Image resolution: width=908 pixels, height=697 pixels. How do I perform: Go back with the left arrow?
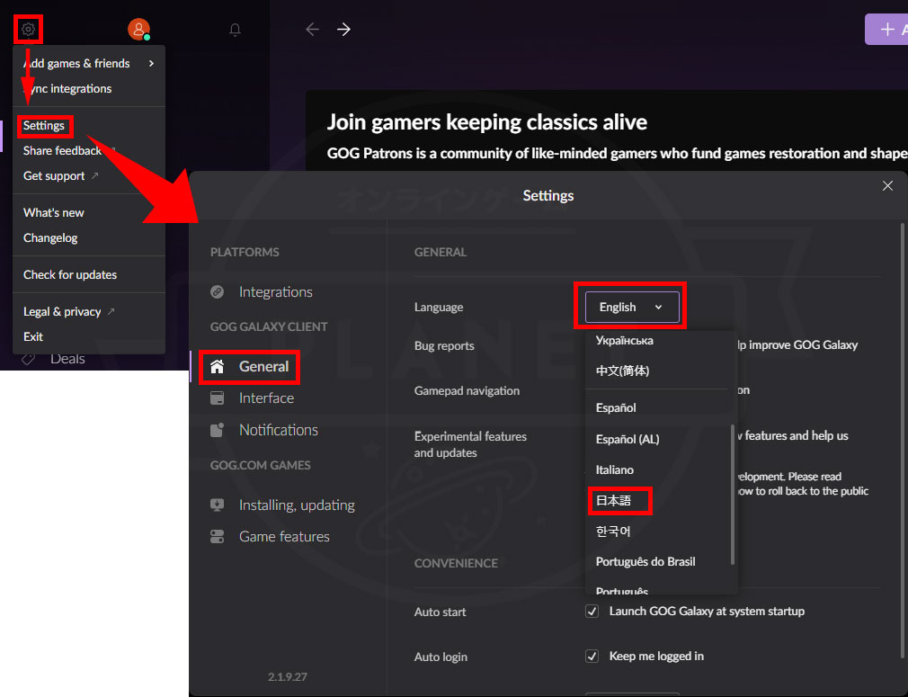point(312,29)
